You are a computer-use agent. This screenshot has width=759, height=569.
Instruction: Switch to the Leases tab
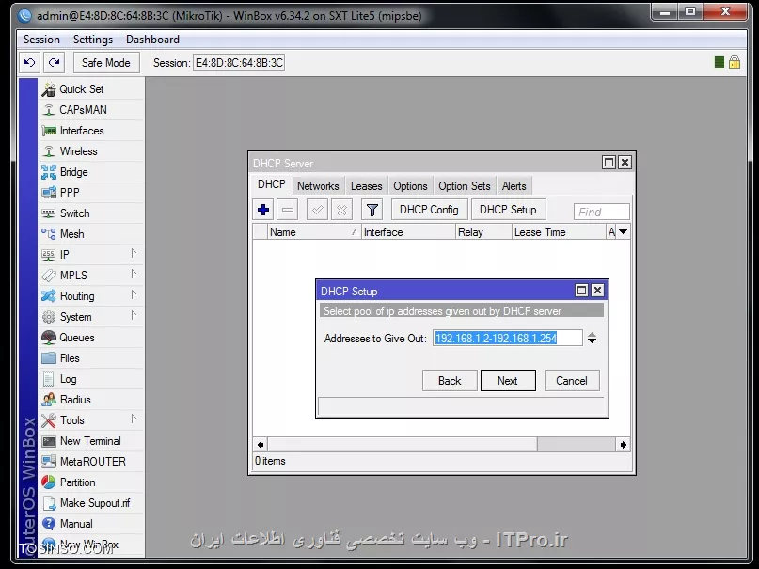click(367, 186)
